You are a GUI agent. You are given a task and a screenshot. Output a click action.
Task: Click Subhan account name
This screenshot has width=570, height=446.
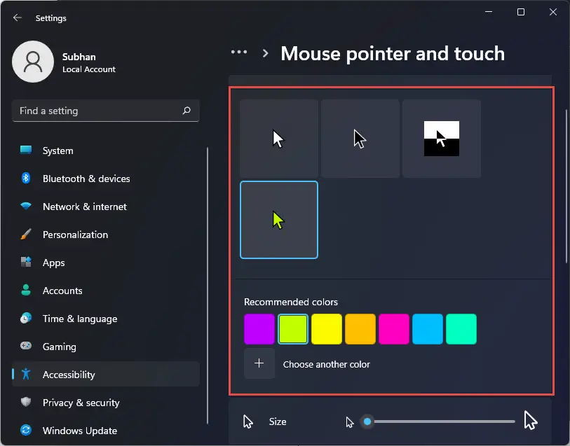(x=79, y=57)
